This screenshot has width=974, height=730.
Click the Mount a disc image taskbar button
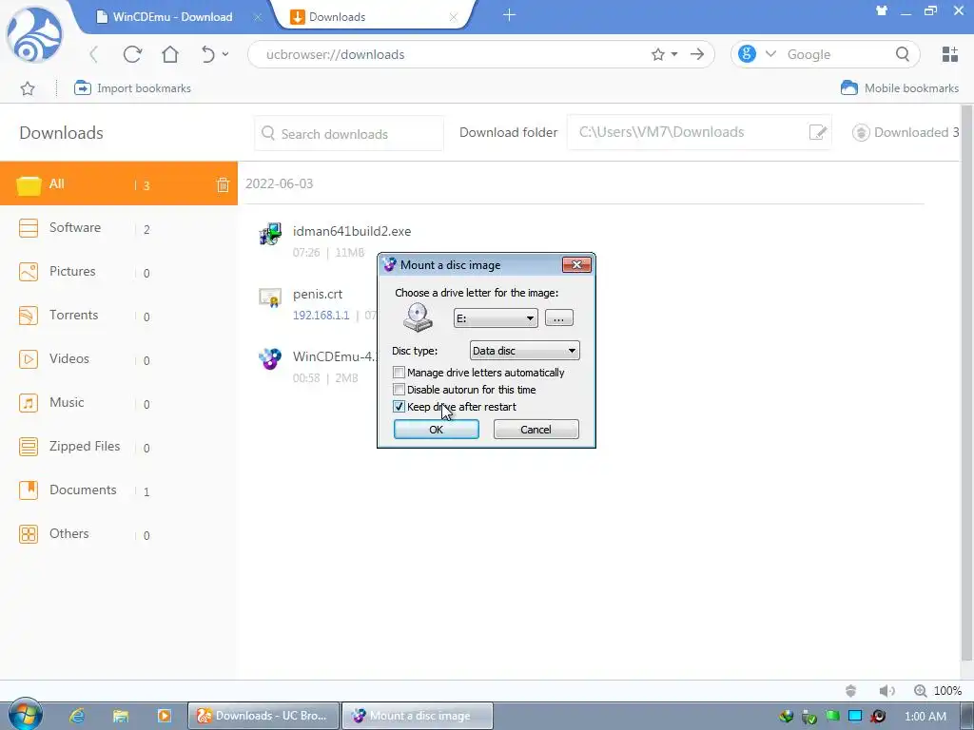[418, 716]
